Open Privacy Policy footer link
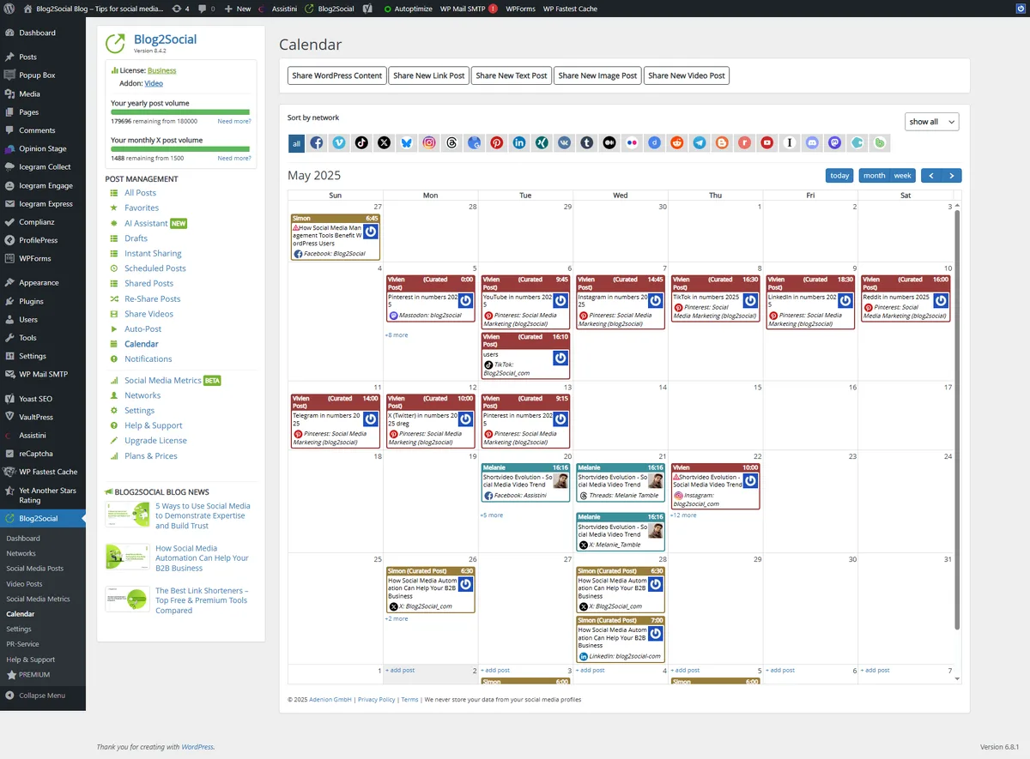The image size is (1030, 759). pos(376,700)
